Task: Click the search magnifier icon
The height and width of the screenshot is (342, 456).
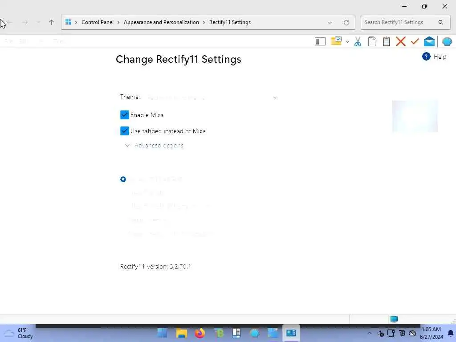Action: [x=440, y=22]
